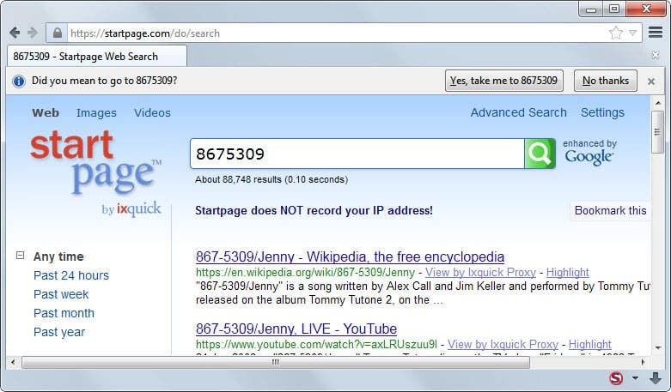
Task: Open downloads via status bar arrow icon
Action: click(655, 378)
